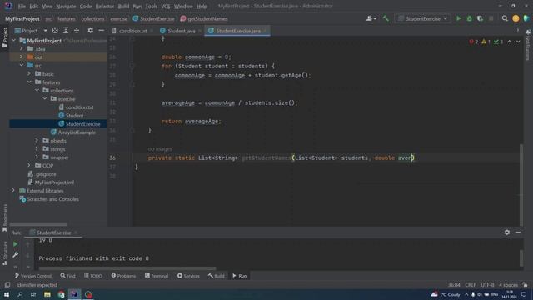Collapse the src folder
This screenshot has height=300, width=533.
[22, 65]
